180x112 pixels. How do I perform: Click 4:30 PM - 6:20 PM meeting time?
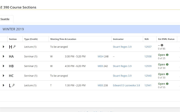[75, 66]
